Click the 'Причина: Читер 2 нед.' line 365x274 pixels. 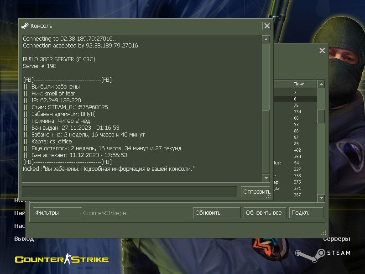(57, 121)
